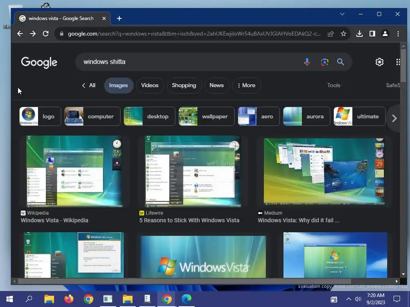
Task: Filter images by desktop chip
Action: click(x=149, y=116)
